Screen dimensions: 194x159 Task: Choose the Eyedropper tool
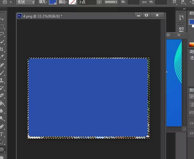[x=2, y=57]
